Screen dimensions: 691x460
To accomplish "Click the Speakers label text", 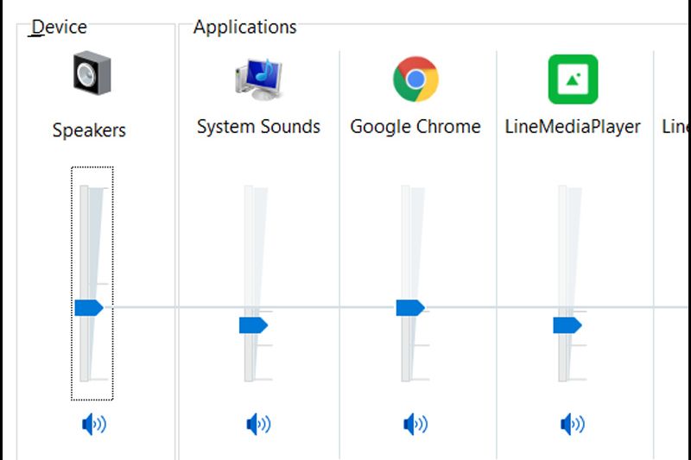I will (89, 130).
